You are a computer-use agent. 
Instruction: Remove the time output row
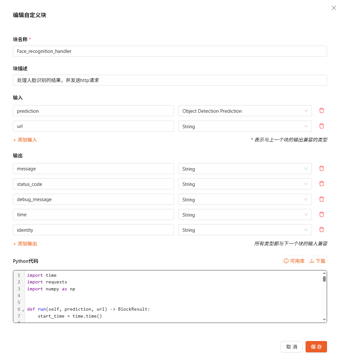[321, 214]
